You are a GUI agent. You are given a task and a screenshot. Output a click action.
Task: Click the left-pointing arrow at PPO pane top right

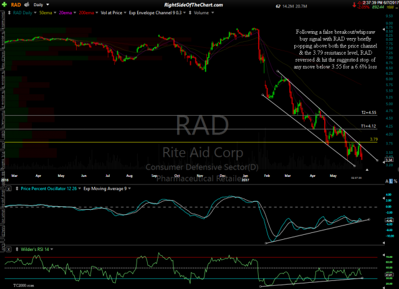click(x=384, y=198)
